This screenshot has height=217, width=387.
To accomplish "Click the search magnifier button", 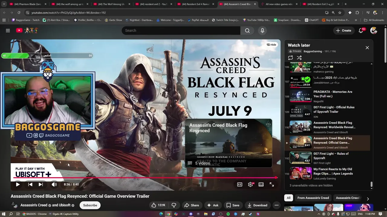I will tap(247, 30).
